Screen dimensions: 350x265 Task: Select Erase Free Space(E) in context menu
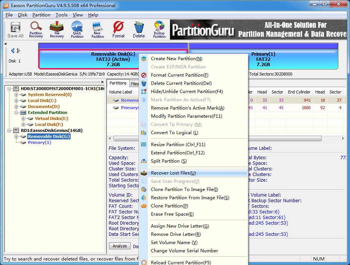click(x=194, y=214)
